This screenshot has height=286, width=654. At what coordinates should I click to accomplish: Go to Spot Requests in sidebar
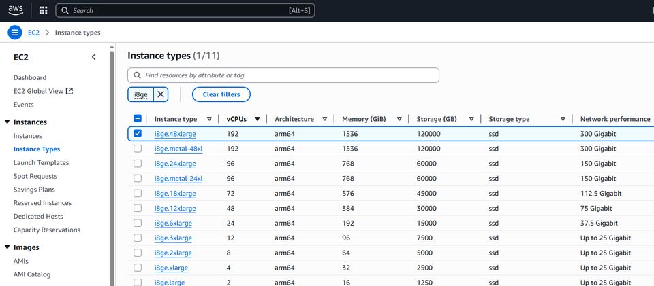[x=35, y=176]
